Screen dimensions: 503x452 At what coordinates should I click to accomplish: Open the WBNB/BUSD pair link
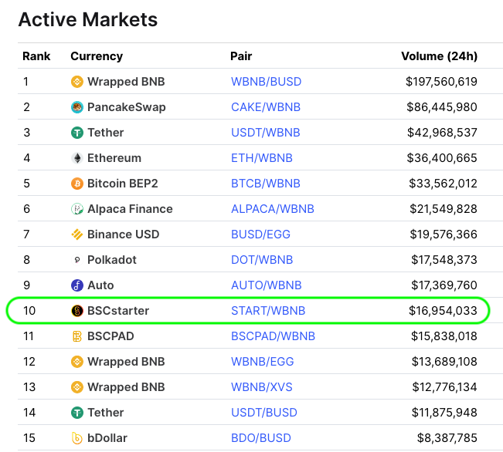[267, 81]
